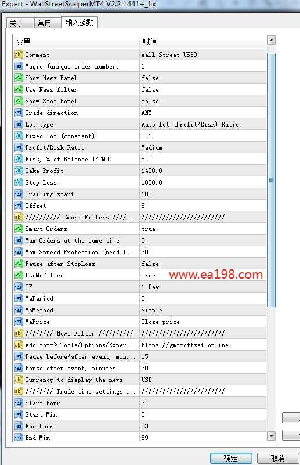Toggle the Pause after StopLoss false value
Screen dimensions: 300x465
pyautogui.click(x=203, y=264)
